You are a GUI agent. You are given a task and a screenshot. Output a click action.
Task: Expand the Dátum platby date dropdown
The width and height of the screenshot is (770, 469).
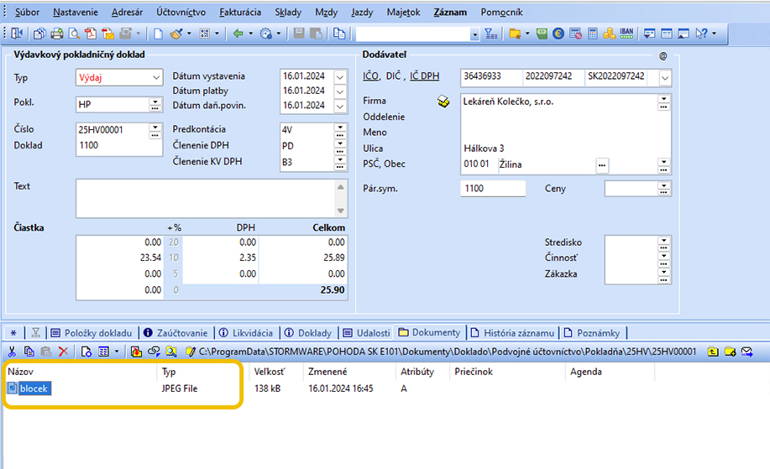click(x=340, y=91)
